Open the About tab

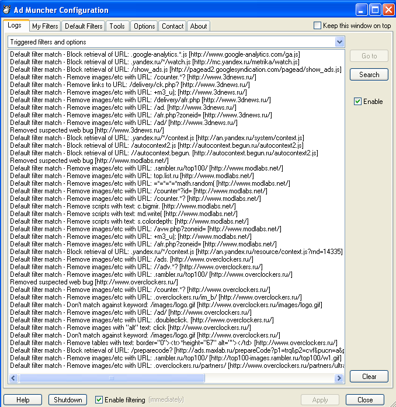pyautogui.click(x=199, y=26)
